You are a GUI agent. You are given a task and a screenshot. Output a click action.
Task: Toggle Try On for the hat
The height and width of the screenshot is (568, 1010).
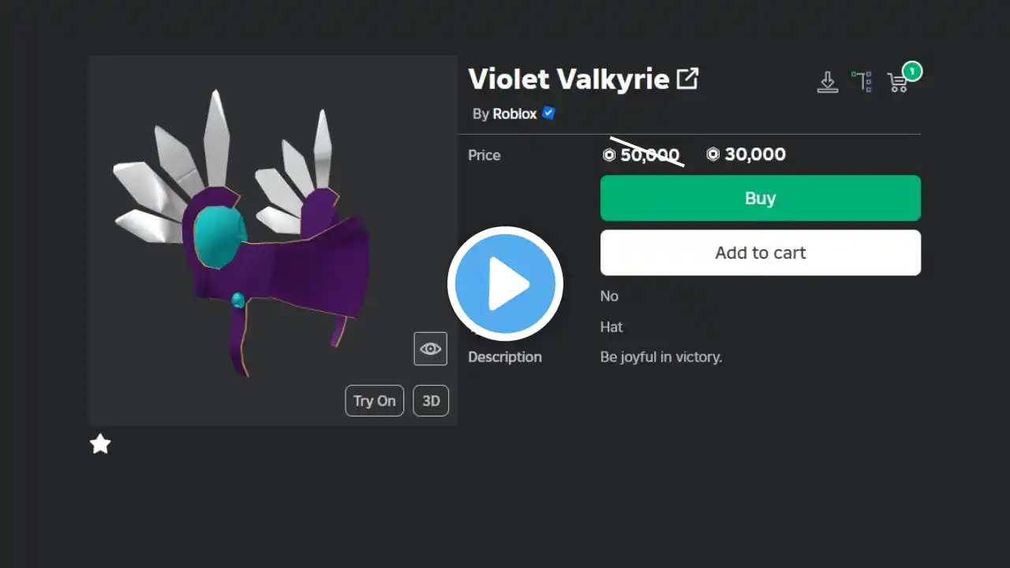click(375, 401)
